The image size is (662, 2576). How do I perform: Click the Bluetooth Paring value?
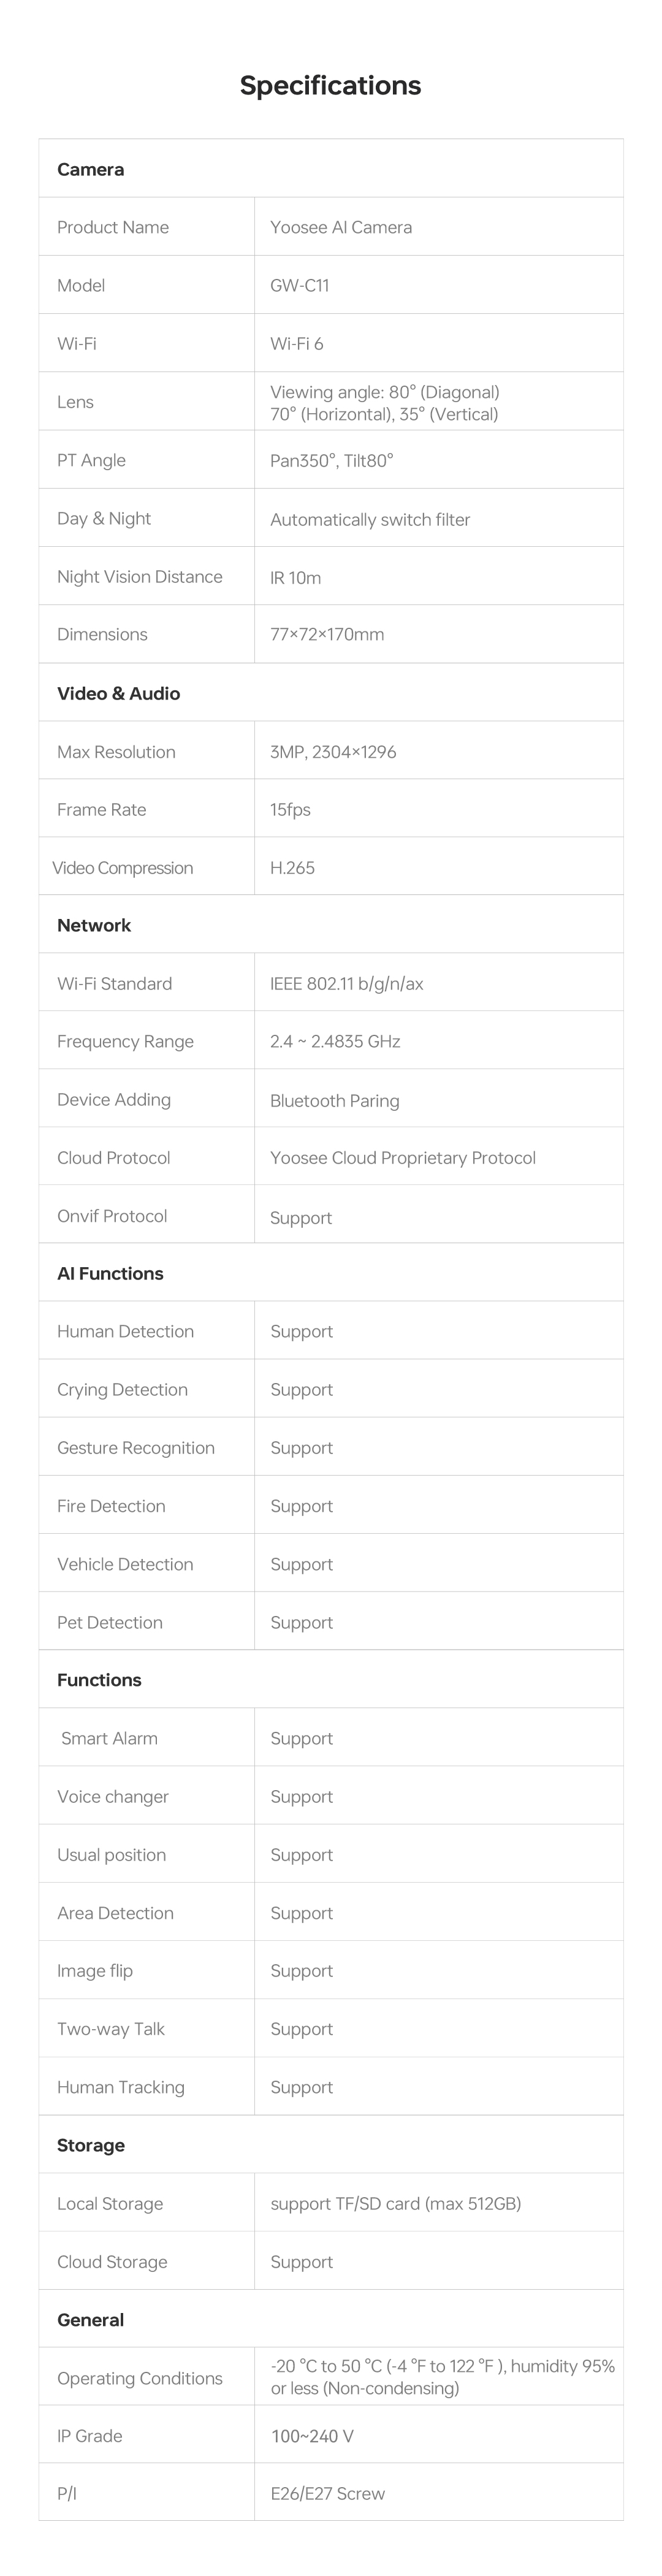pyautogui.click(x=335, y=1101)
